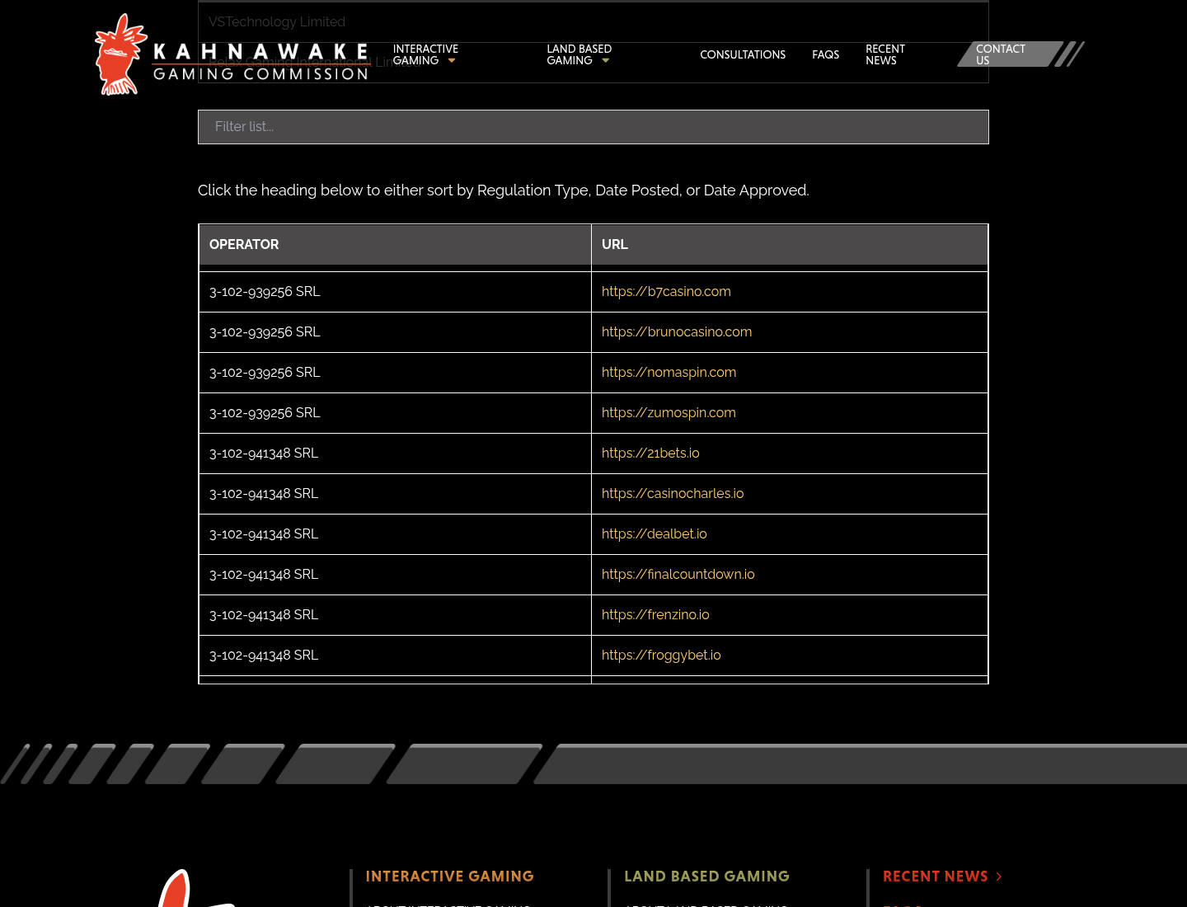1187x907 pixels.
Task: Go to the Consultations page
Action: (x=743, y=54)
